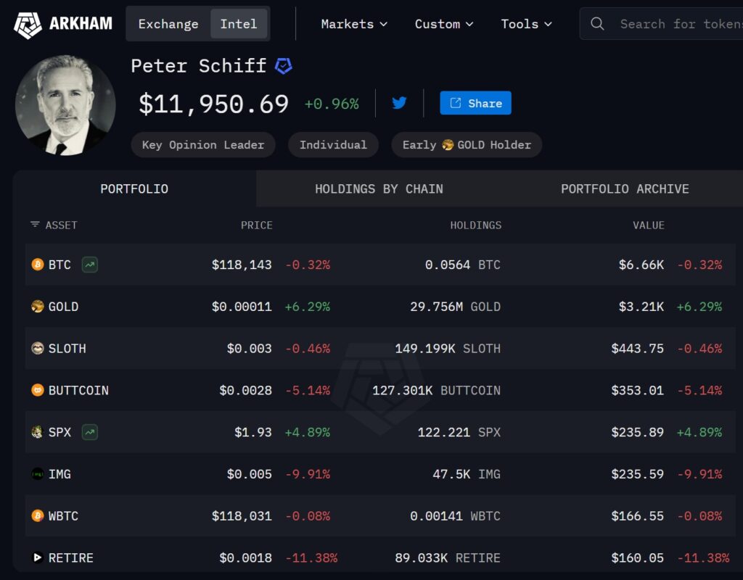Expand the Markets dropdown menu
The width and height of the screenshot is (743, 580).
coord(354,24)
